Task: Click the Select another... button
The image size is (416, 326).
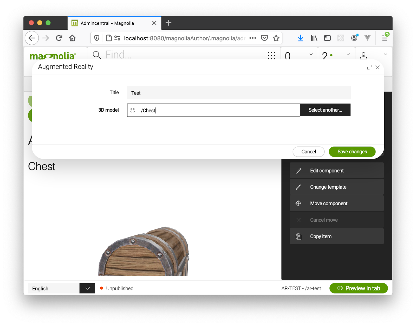Action: tap(325, 110)
